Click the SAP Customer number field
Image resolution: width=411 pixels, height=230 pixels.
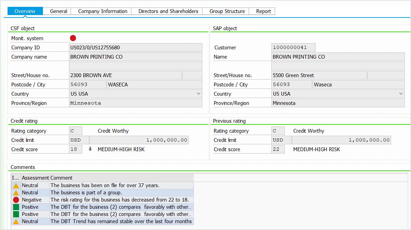coord(293,48)
